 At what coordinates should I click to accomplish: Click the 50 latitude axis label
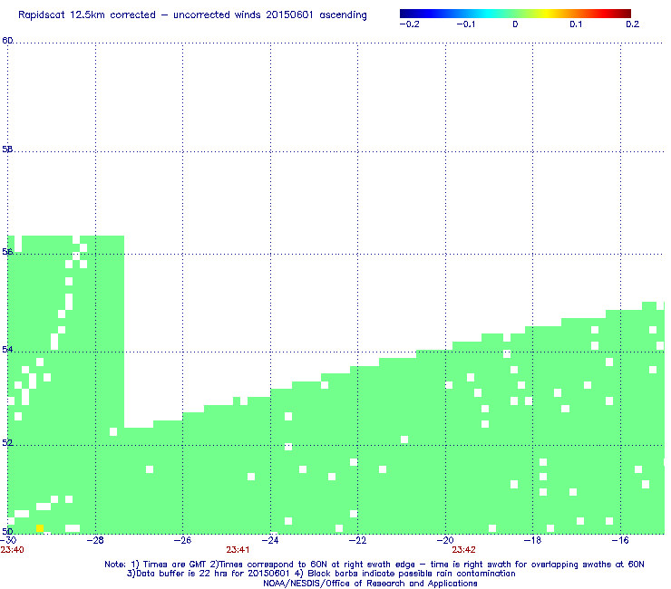click(x=7, y=531)
